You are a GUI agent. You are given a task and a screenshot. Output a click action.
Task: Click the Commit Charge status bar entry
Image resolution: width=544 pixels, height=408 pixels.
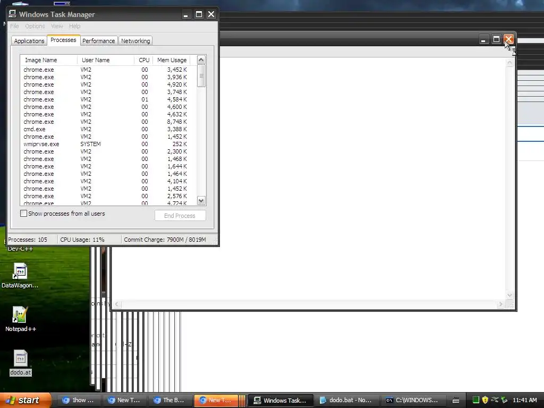coord(165,240)
